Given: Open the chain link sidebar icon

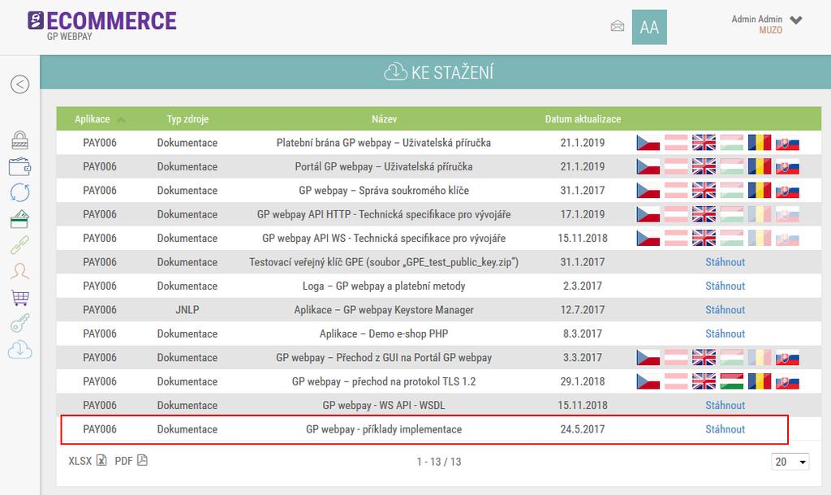Looking at the screenshot, I should [x=20, y=245].
